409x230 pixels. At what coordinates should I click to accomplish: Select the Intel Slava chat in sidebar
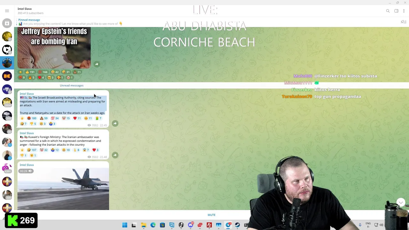(x=7, y=63)
